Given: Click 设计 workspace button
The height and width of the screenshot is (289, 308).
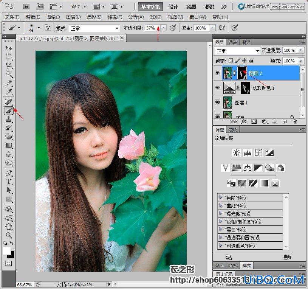Looking at the screenshot, I should [173, 7].
